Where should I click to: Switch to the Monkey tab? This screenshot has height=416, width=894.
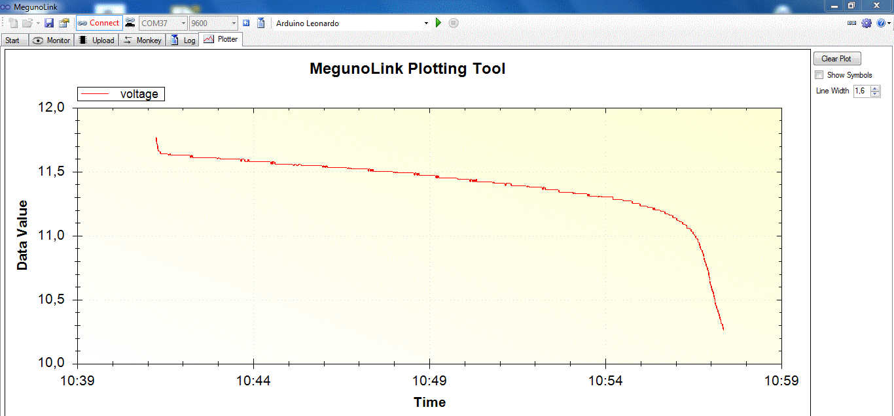[x=142, y=40]
